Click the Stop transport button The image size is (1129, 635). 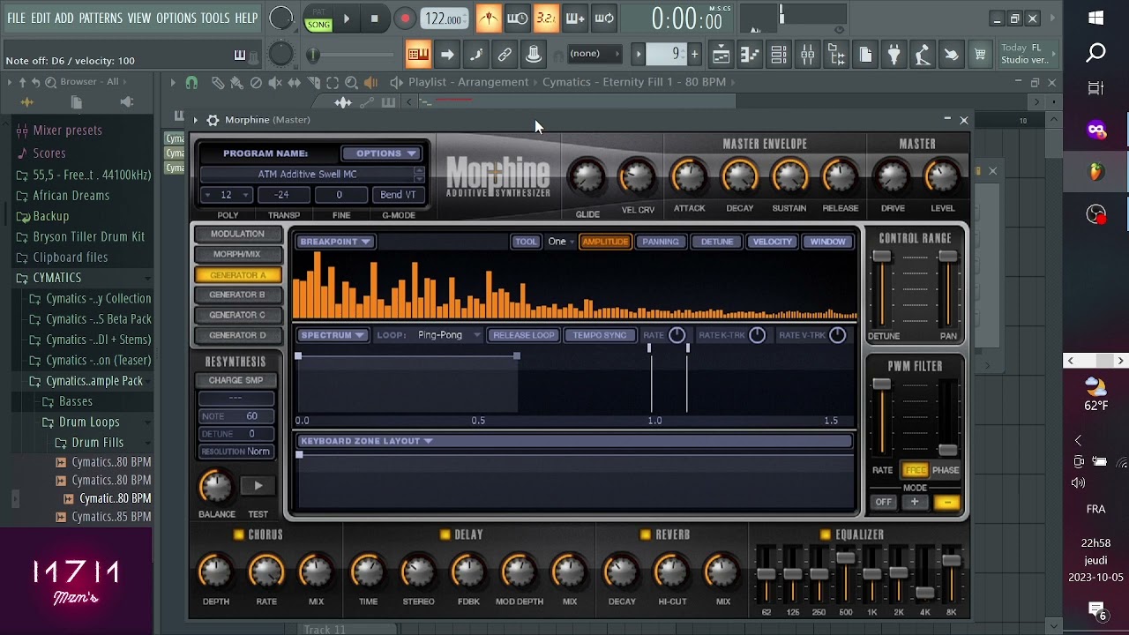(x=375, y=19)
